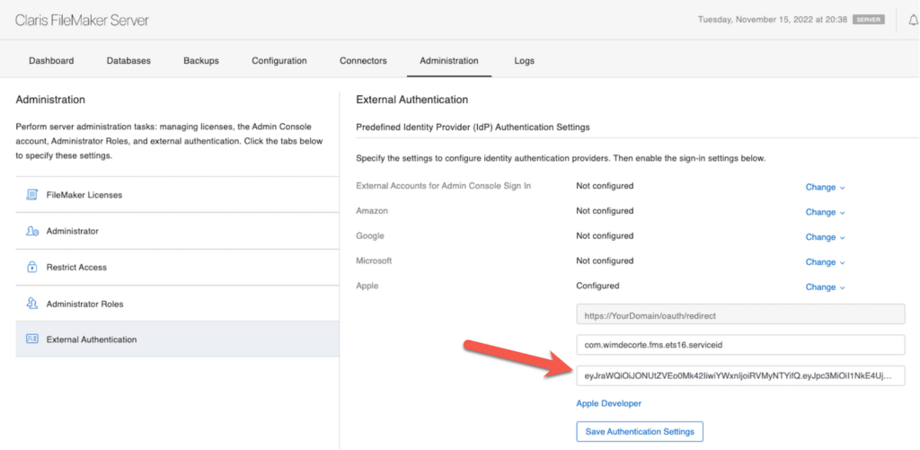The image size is (920, 450).
Task: Expand the Change dropdown for Microsoft
Action: (x=825, y=261)
